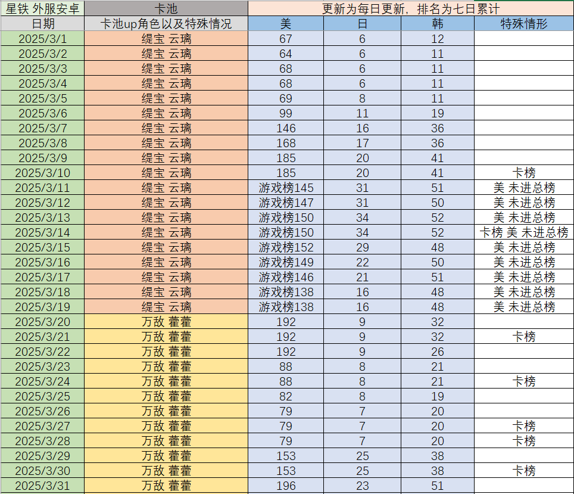This screenshot has height=494, width=574.
Task: Select the 韩 column header
Action: [438, 24]
